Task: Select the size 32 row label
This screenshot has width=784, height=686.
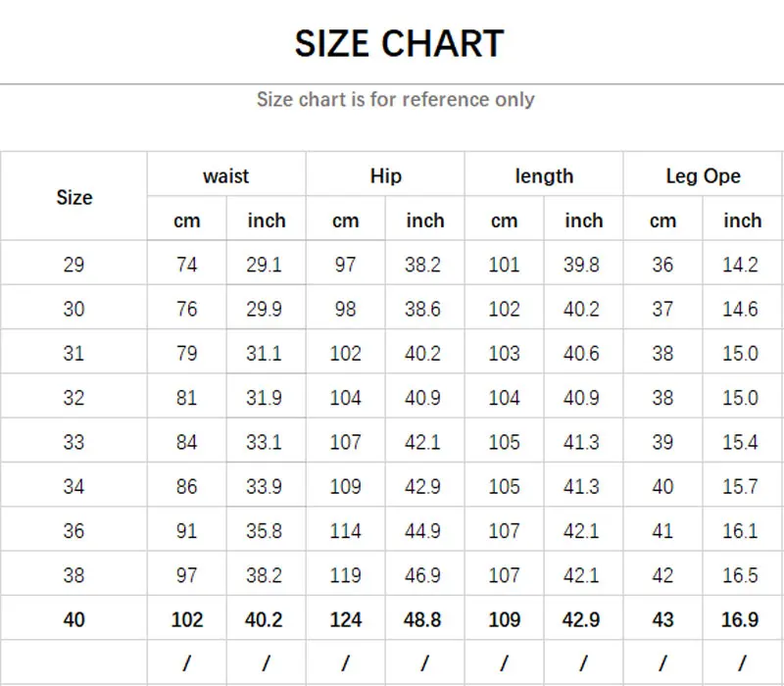Action: (x=73, y=398)
